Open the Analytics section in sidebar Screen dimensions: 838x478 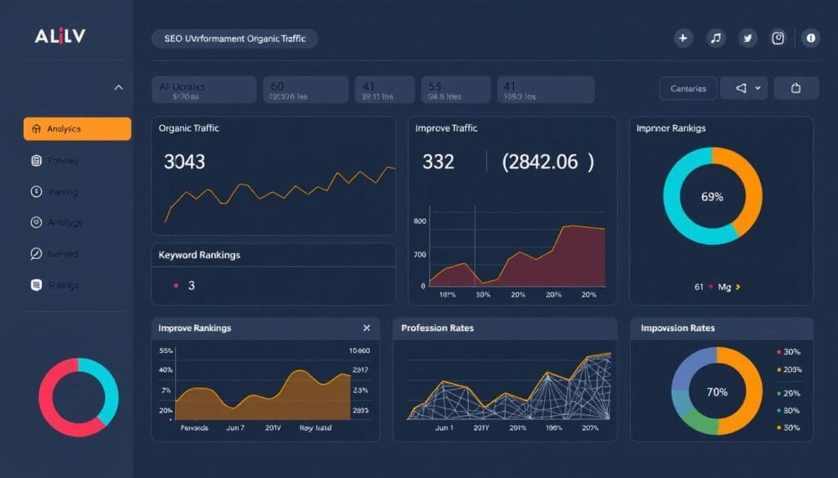(65, 128)
